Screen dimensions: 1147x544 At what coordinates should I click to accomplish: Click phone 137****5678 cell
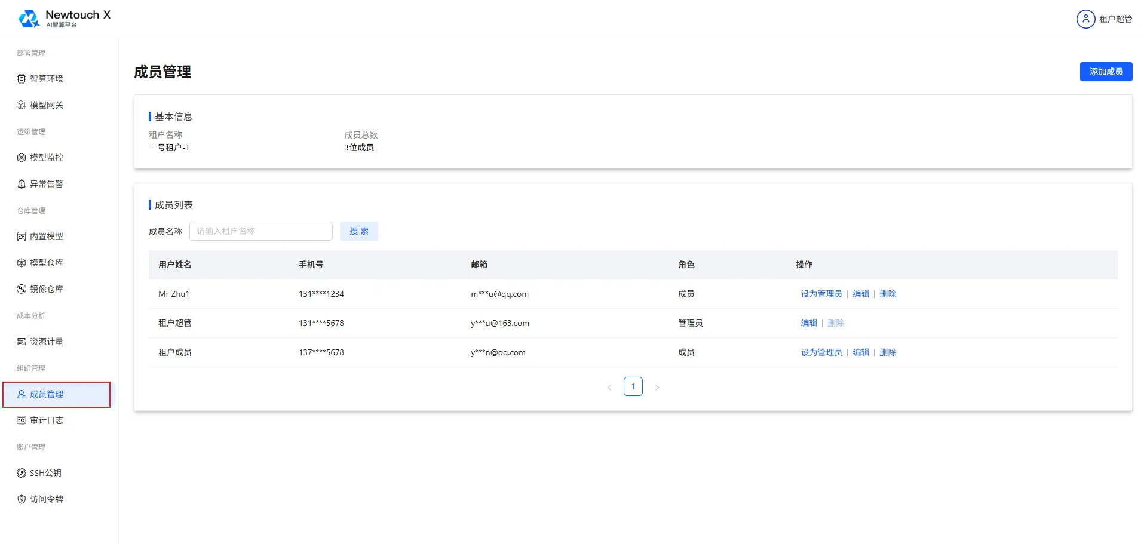321,352
